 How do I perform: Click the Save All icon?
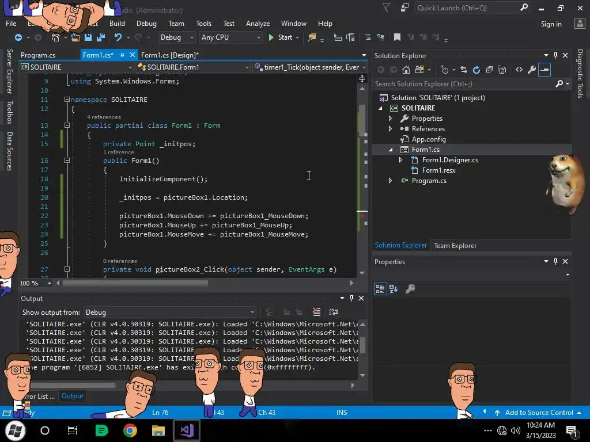pyautogui.click(x=101, y=37)
